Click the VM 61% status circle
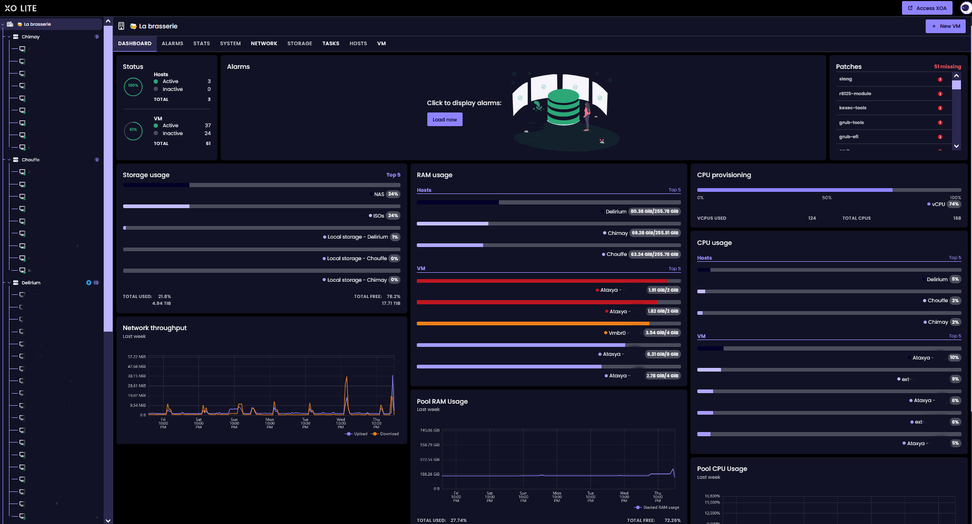Image resolution: width=972 pixels, height=524 pixels. coord(133,130)
